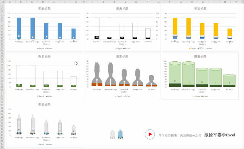This screenshot has height=149, width=244.
Task: Select column H header
Action: click(84, 2)
